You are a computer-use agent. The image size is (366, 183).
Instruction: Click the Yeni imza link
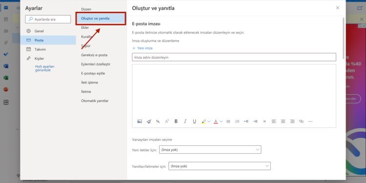142,48
